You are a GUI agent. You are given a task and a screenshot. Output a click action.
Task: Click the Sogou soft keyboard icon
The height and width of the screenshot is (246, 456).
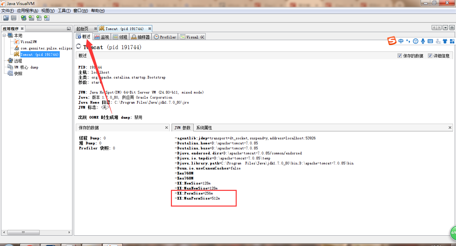click(430, 40)
